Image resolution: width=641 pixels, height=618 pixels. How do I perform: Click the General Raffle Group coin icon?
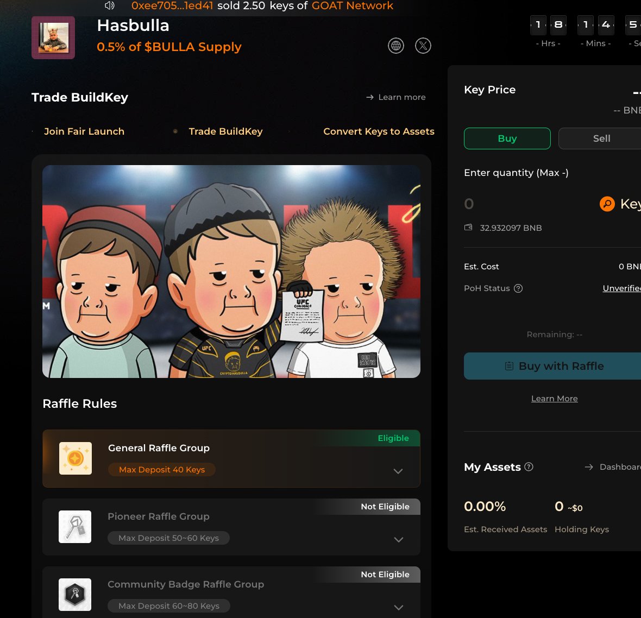(75, 458)
